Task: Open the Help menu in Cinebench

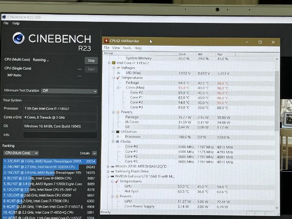Action: 16,23
